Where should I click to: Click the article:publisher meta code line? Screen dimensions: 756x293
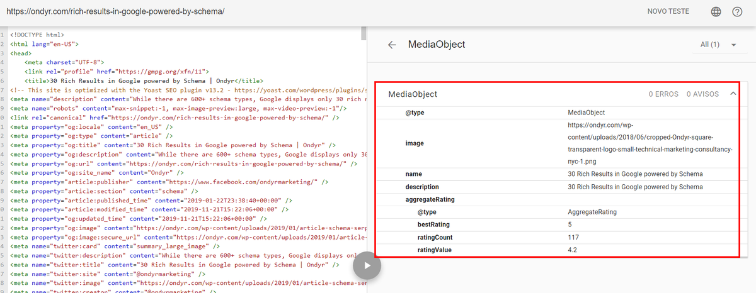(169, 182)
